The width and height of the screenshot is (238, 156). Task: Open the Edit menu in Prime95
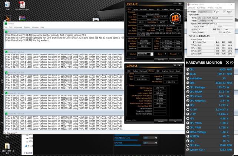tap(11, 27)
